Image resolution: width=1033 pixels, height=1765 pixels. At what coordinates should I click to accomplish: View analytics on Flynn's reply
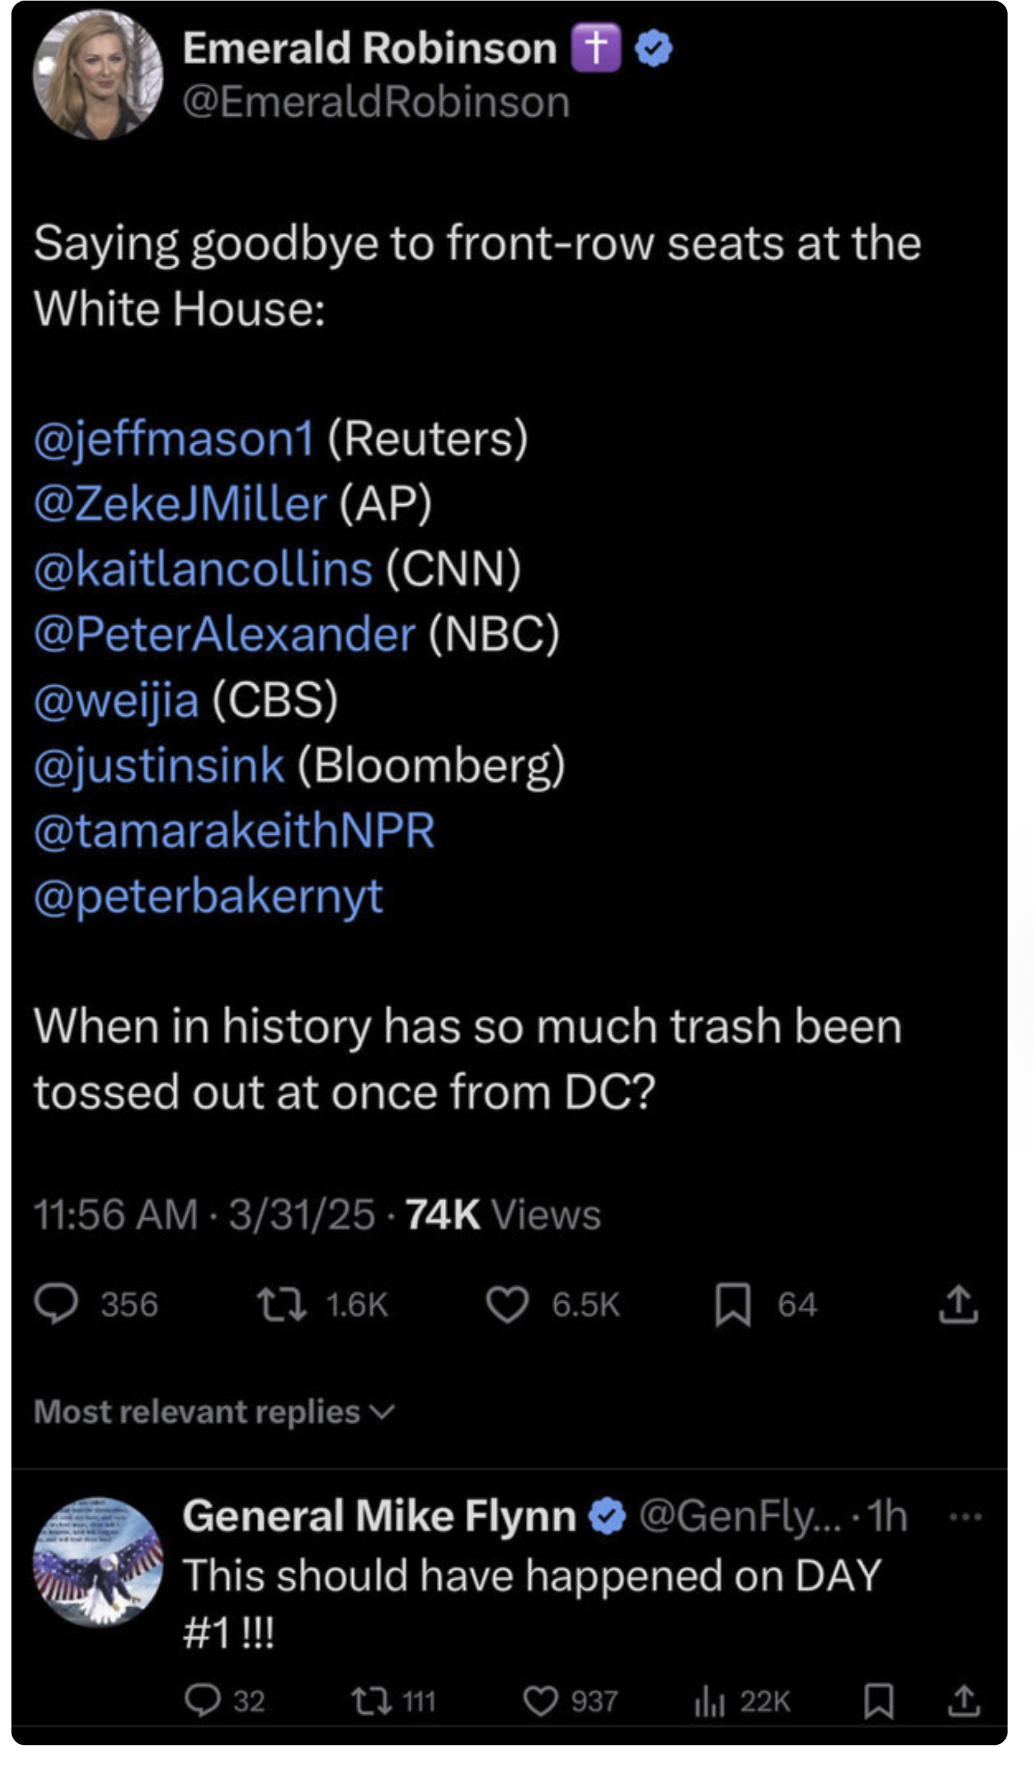[x=709, y=1701]
